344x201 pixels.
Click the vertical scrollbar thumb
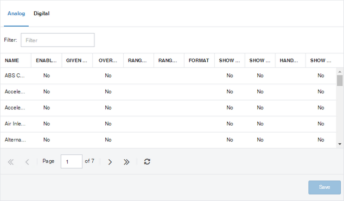pos(340,80)
